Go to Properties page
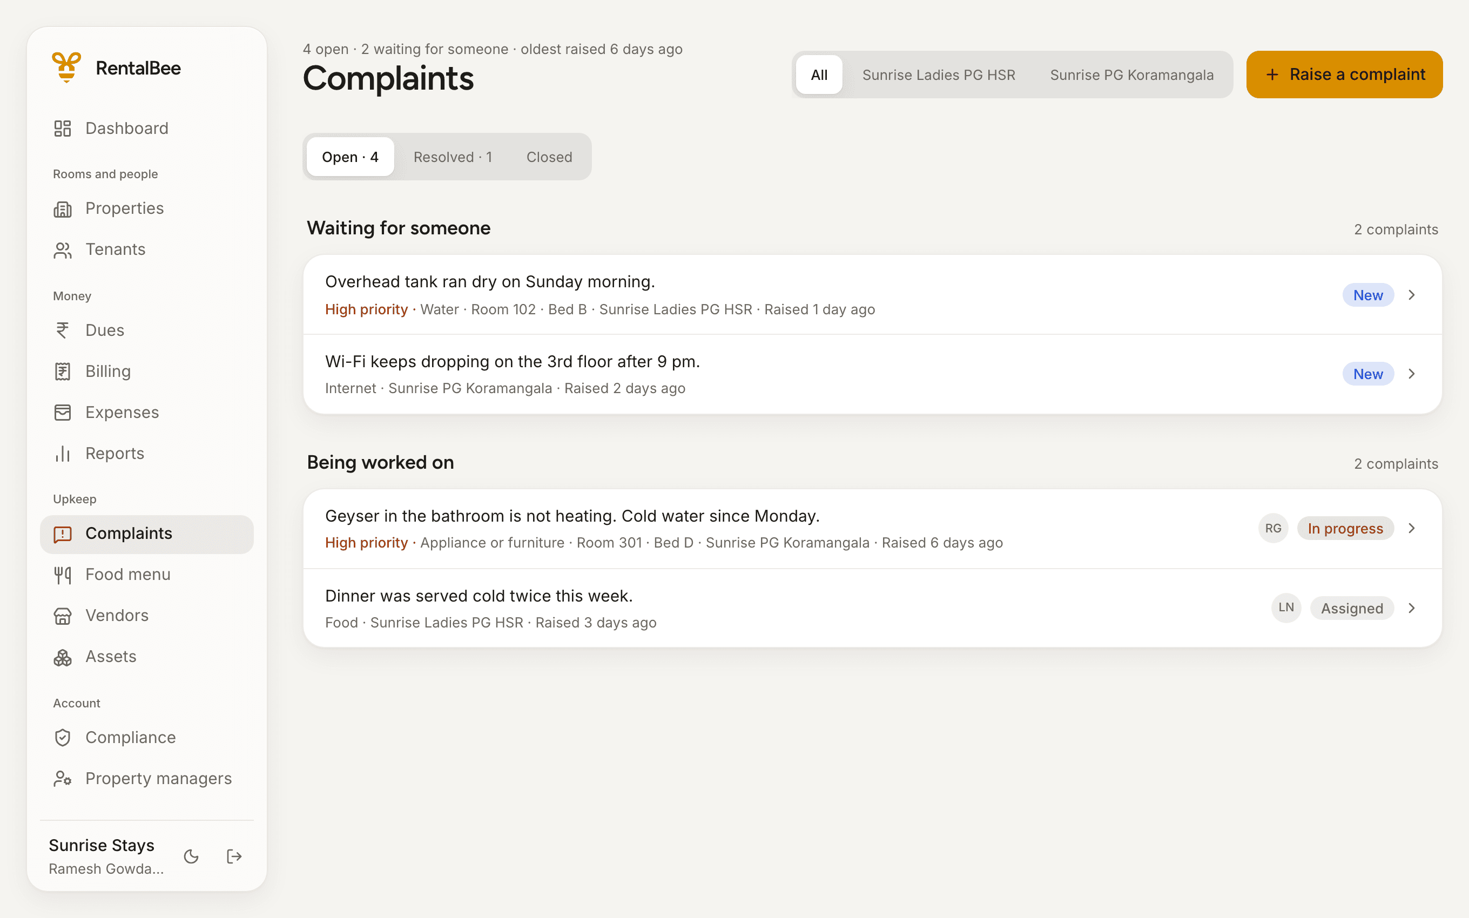Screen dimensions: 1469x918 tap(146, 209)
